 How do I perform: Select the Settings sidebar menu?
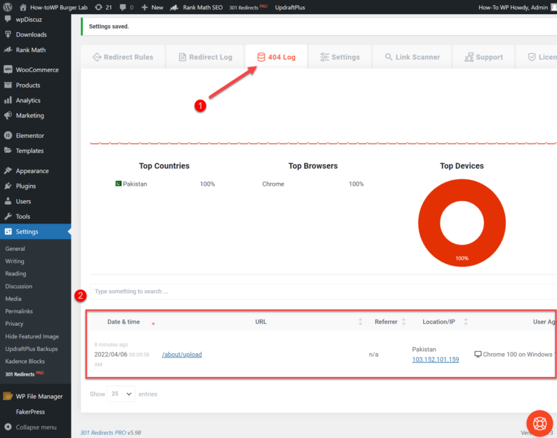(x=36, y=231)
